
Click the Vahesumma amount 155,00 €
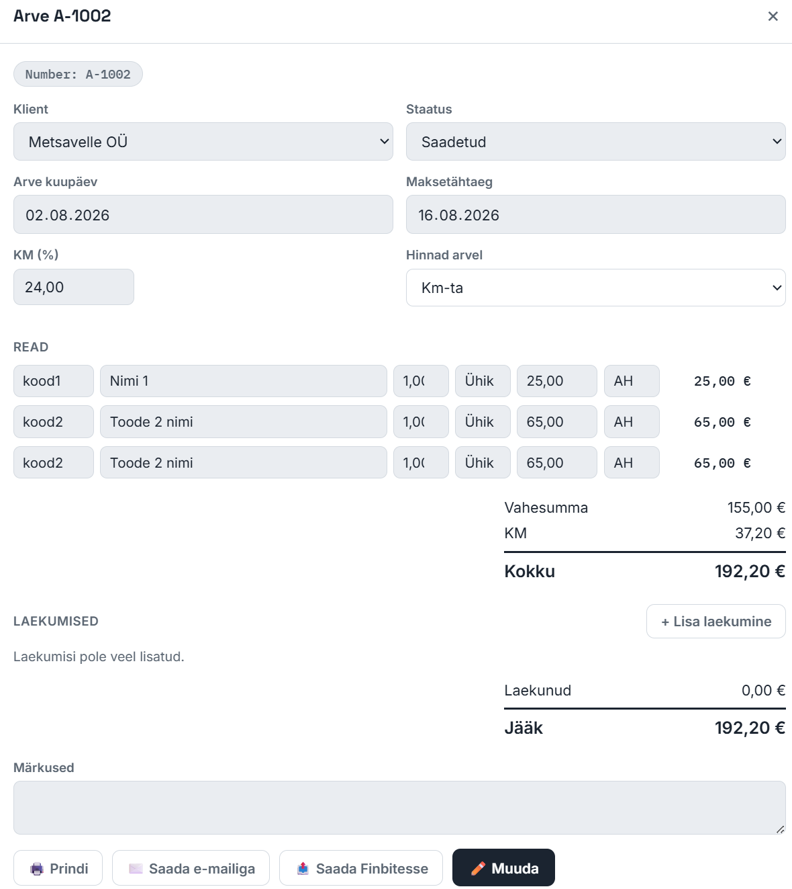756,507
